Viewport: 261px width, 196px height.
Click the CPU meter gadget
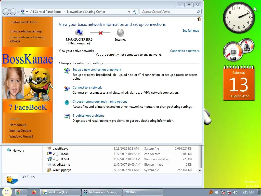click(233, 52)
